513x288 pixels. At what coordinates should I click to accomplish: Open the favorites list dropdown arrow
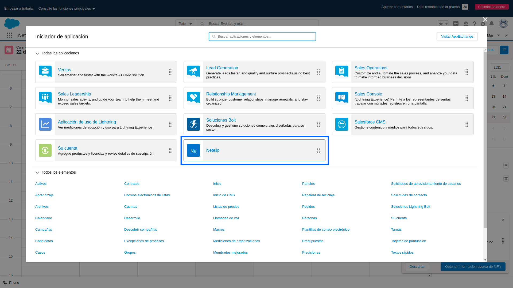point(446,24)
